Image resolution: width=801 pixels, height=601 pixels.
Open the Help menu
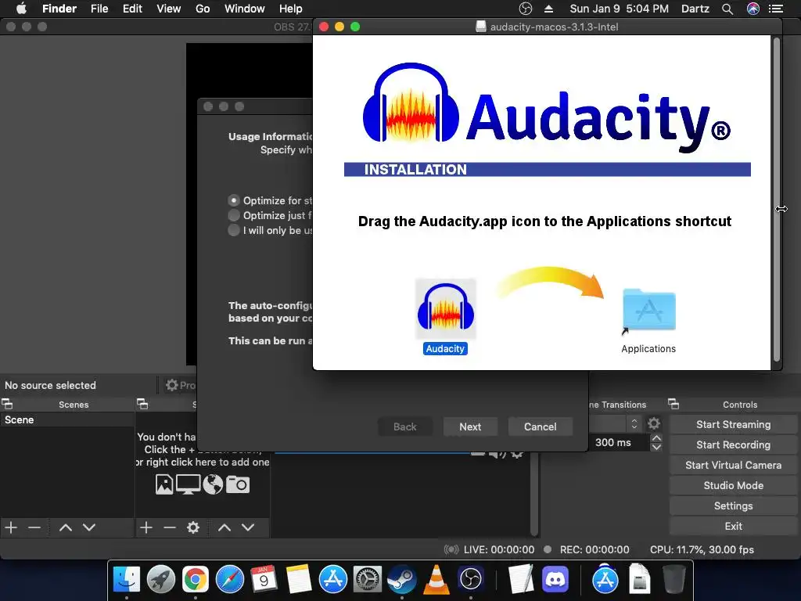[291, 9]
